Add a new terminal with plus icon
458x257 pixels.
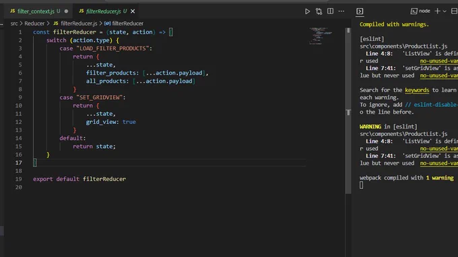437,11
